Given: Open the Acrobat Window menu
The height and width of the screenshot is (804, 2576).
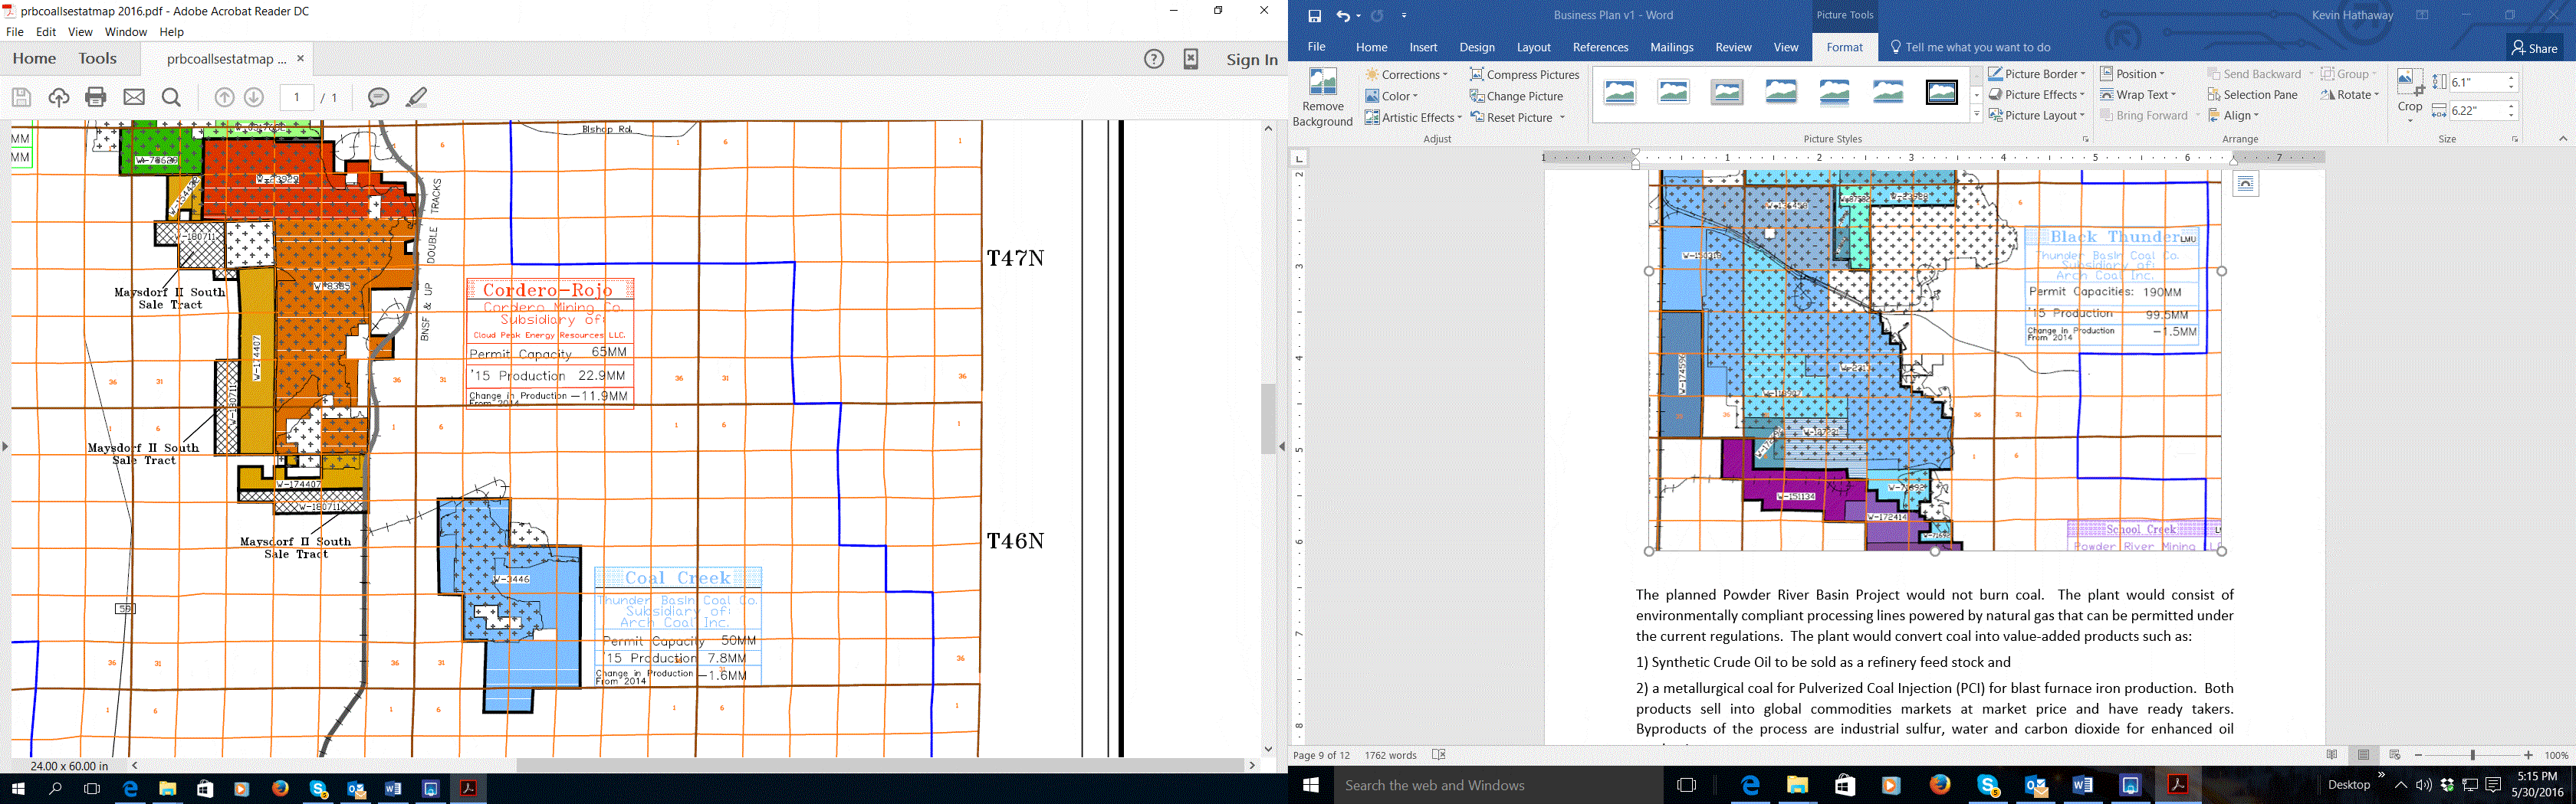Looking at the screenshot, I should tap(126, 32).
